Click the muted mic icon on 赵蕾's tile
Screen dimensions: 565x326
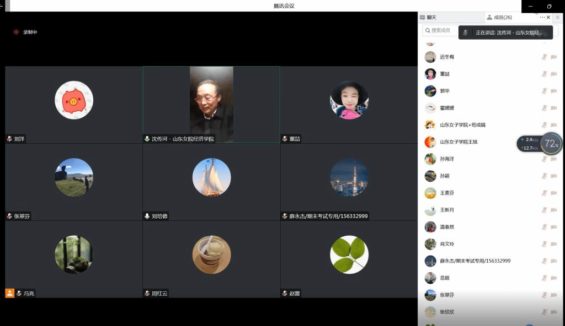pos(285,294)
